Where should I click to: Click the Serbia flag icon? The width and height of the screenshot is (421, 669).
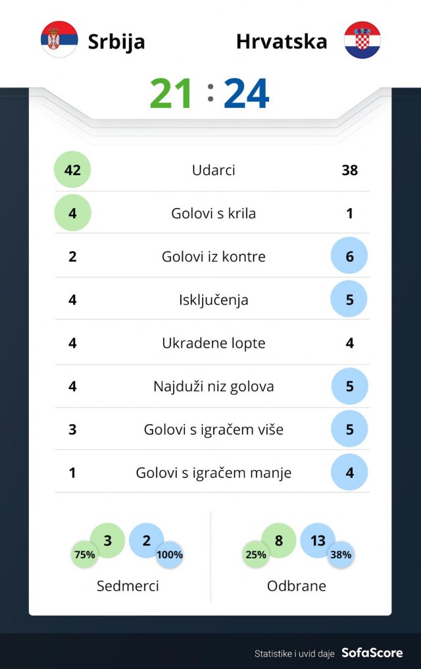coord(59,40)
